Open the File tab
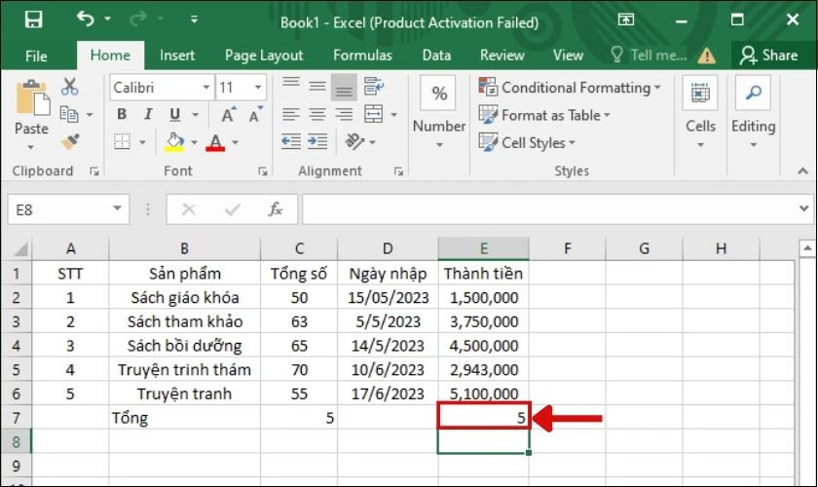 tap(36, 56)
